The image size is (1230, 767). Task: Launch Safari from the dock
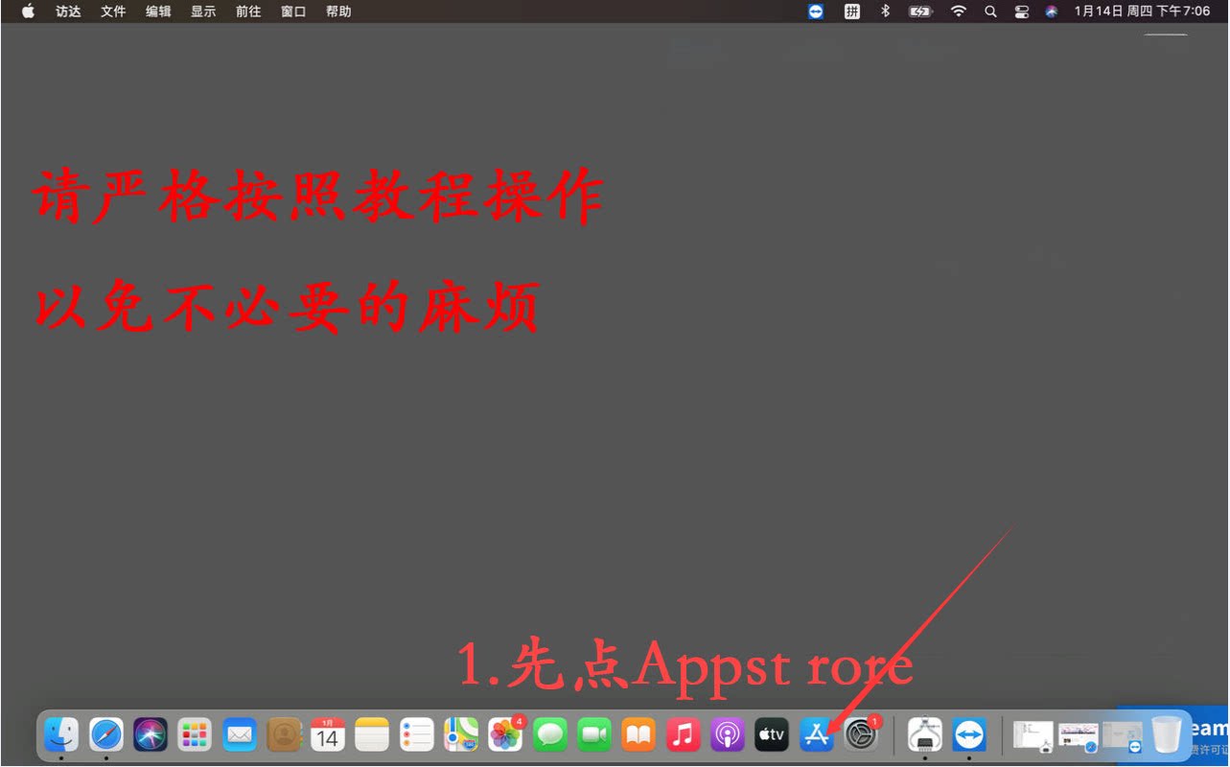tap(105, 734)
